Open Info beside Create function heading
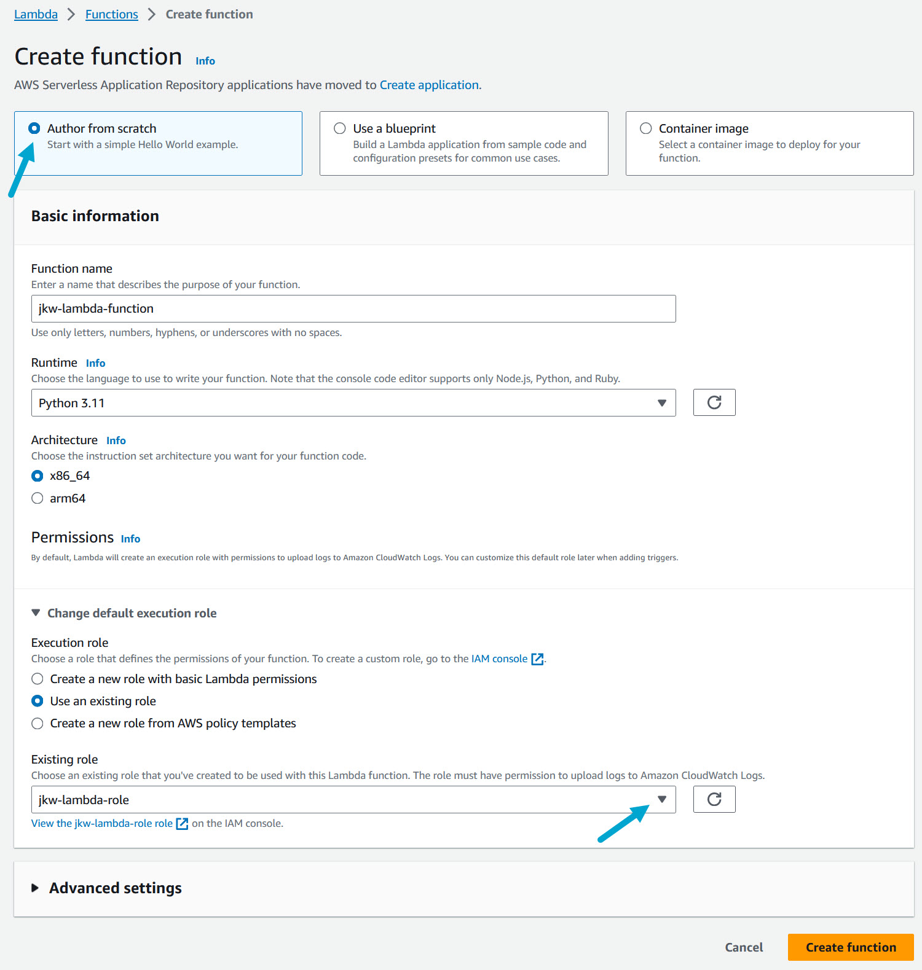Viewport: 922px width, 970px height. pos(205,61)
